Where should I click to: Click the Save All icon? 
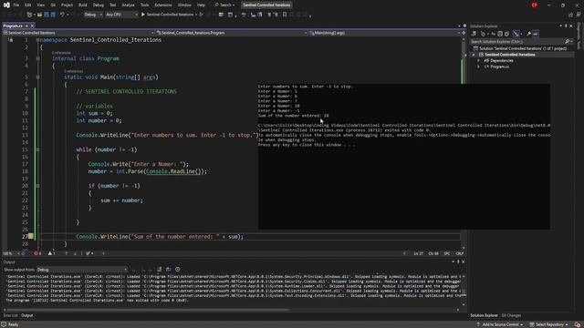pyautogui.click(x=53, y=15)
